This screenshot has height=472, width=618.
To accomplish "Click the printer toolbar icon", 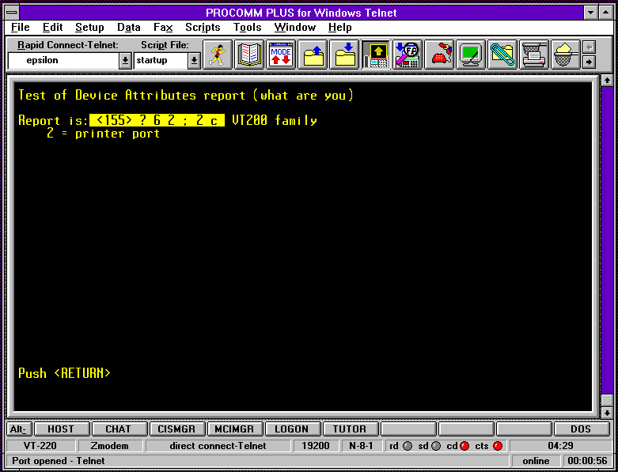I will coord(533,55).
